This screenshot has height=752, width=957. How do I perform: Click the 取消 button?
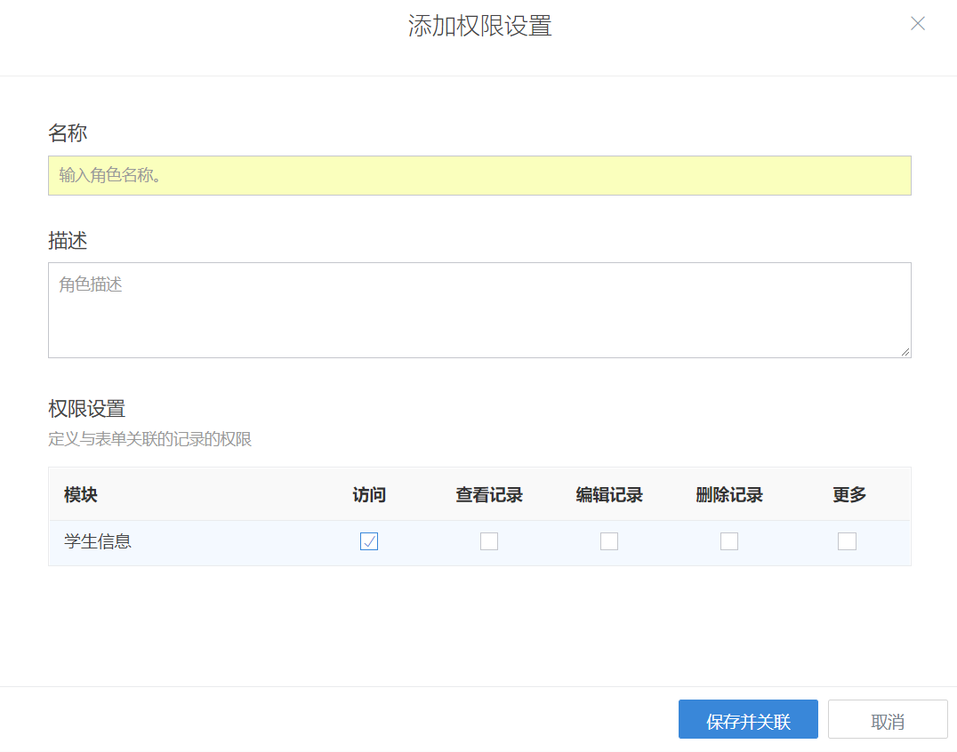[888, 721]
